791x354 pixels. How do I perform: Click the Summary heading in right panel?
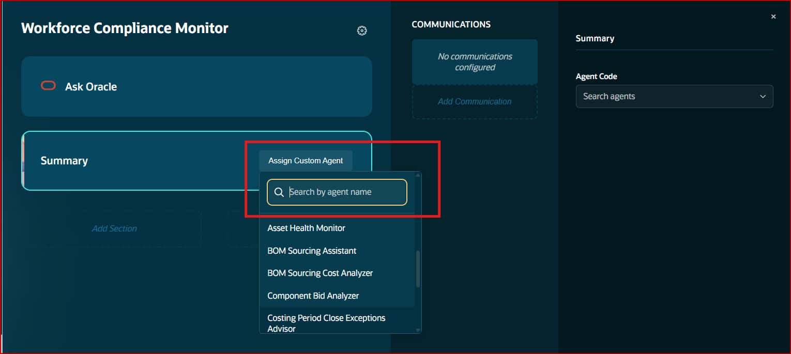coord(595,38)
